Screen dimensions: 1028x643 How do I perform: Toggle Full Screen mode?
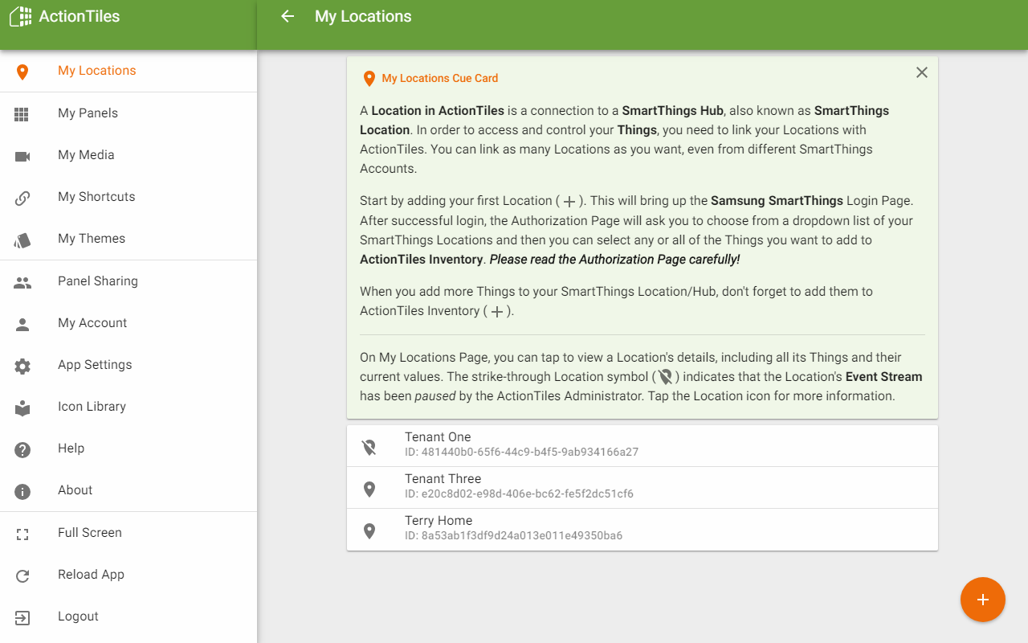(89, 533)
